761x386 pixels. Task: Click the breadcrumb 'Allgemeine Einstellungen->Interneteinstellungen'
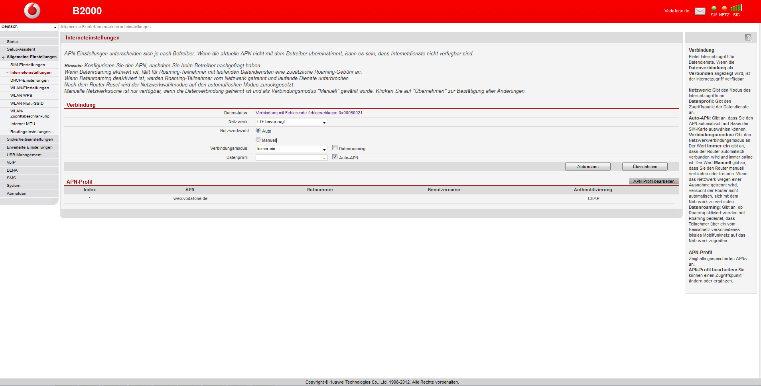tap(105, 27)
